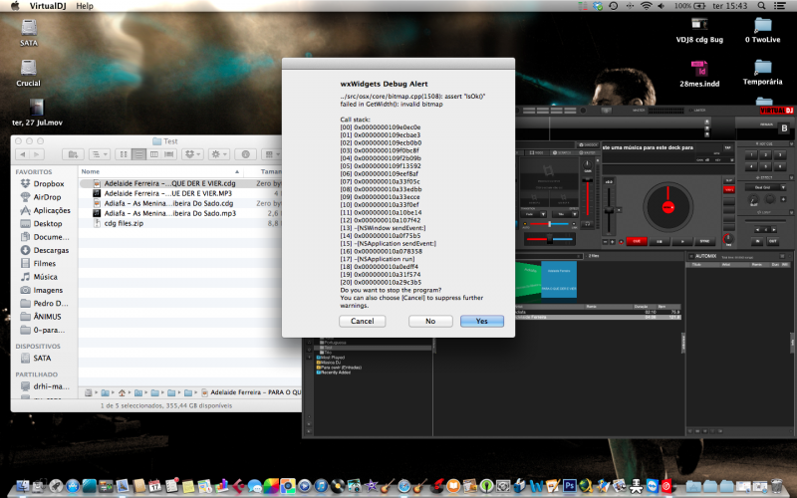
Task: Click Yes in the wxWidgets Debug Alert
Action: 482,321
